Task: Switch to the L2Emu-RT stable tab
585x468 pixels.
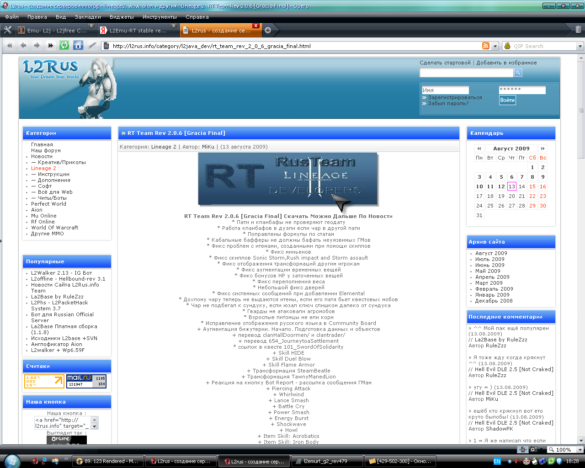Action: pyautogui.click(x=138, y=31)
